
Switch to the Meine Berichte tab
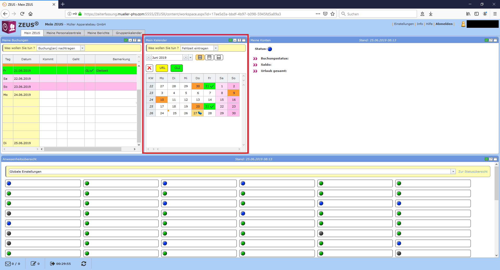(x=98, y=33)
